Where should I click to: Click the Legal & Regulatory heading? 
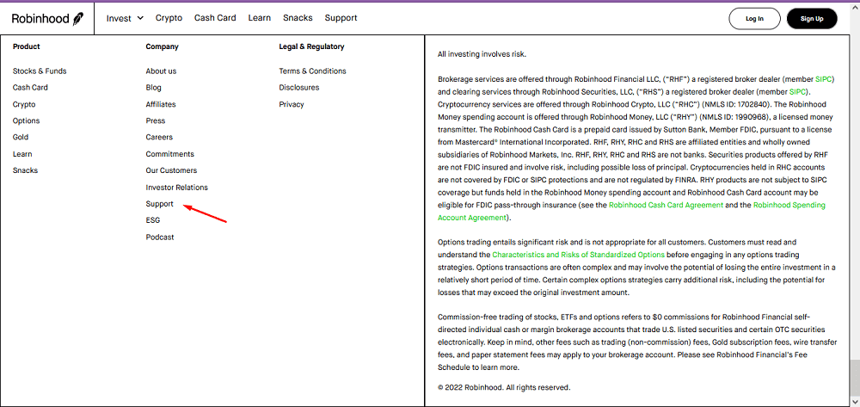pos(311,46)
